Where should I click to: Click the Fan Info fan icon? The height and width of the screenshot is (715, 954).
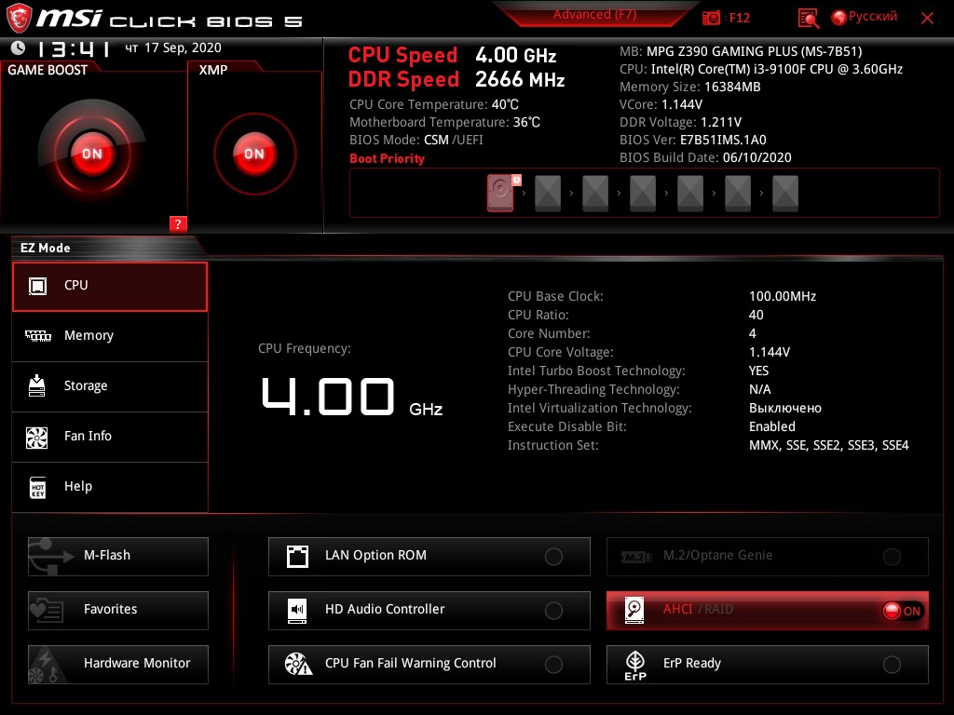click(x=37, y=438)
